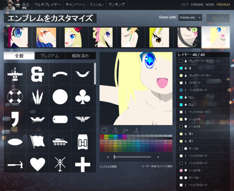The width and height of the screenshot is (234, 191).
Task: Click the duplicate layer tool icon
Action: [105, 130]
